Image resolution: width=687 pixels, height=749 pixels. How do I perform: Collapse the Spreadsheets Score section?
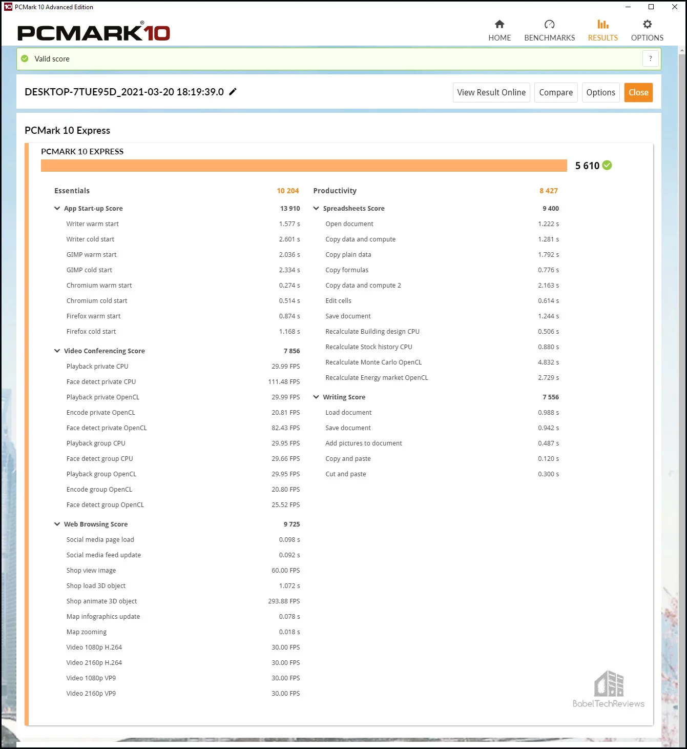pyautogui.click(x=316, y=208)
